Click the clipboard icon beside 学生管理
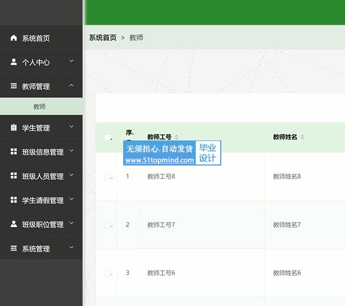Image resolution: width=345 pixels, height=306 pixels. (x=14, y=128)
